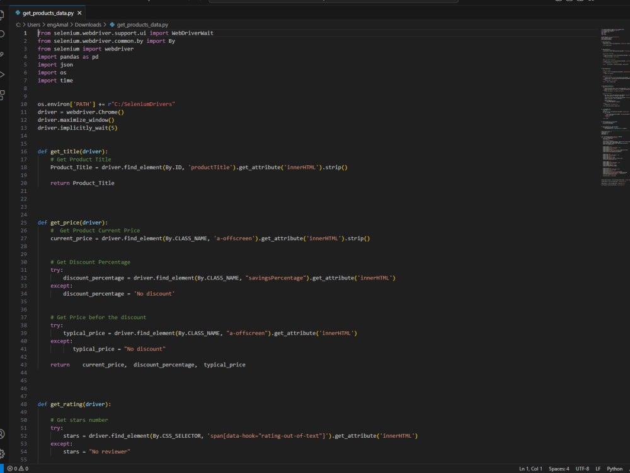Change indentation via Spaces: 4
The width and height of the screenshot is (630, 473).
558,469
